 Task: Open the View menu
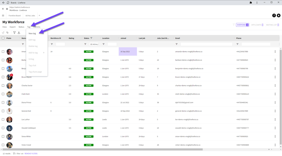click(x=5, y=27)
